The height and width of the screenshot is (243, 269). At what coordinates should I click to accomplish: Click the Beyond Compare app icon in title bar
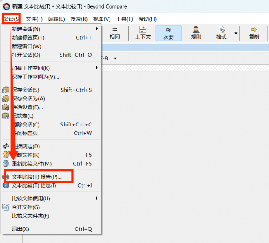click(6, 6)
